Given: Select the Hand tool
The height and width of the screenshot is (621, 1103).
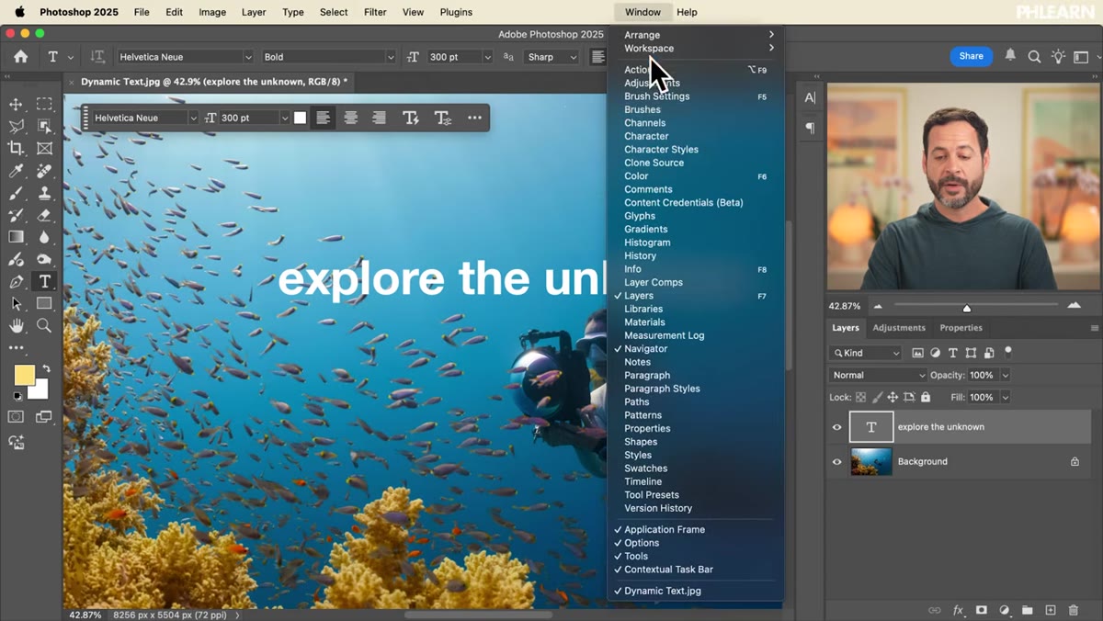Looking at the screenshot, I should [x=16, y=326].
